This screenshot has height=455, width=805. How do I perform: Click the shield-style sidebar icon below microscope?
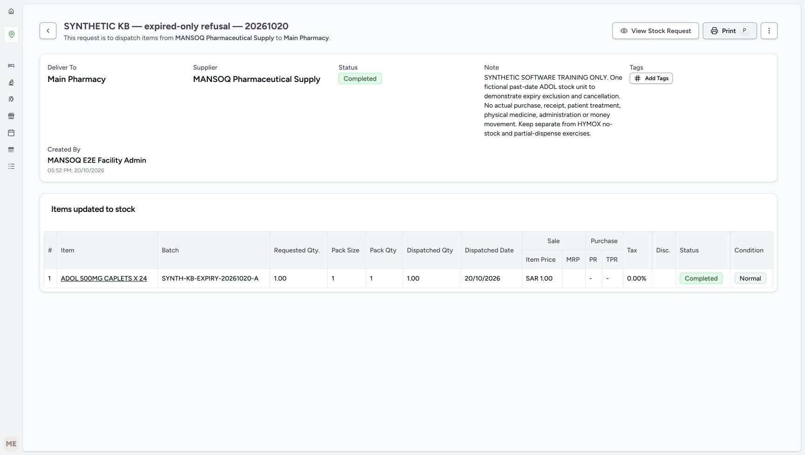tap(11, 99)
